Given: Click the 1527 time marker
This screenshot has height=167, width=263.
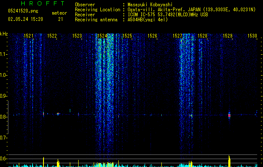Looking at the screenshot, I should coord(177,36).
